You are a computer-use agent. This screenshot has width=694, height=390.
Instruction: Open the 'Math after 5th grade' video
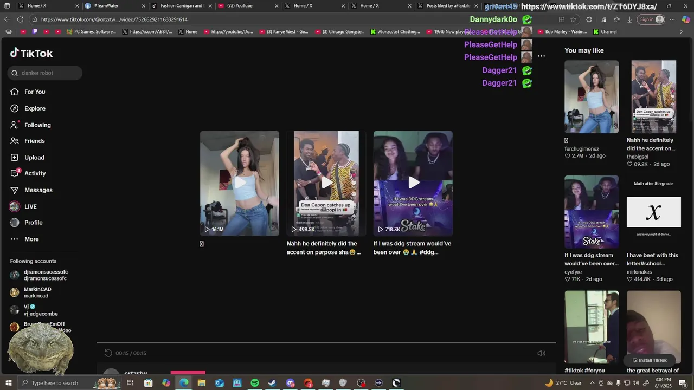tap(654, 212)
